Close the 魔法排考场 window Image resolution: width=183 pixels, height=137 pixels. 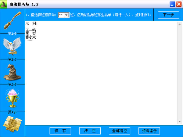[x=178, y=4]
